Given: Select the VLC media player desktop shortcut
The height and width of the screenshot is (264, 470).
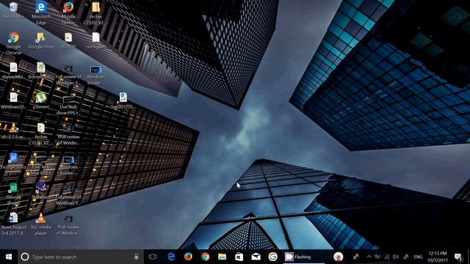Looking at the screenshot, I should click(x=41, y=224).
